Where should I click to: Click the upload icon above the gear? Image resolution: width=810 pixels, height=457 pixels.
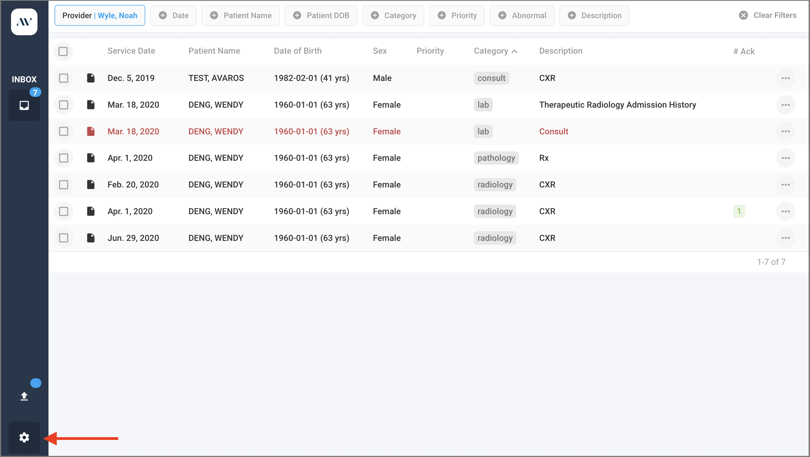click(x=24, y=396)
